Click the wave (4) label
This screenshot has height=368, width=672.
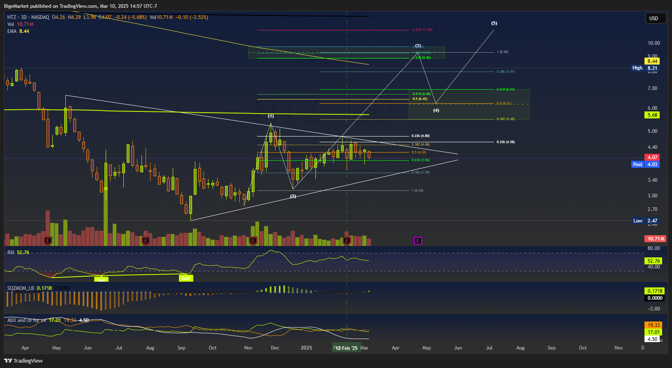point(436,111)
